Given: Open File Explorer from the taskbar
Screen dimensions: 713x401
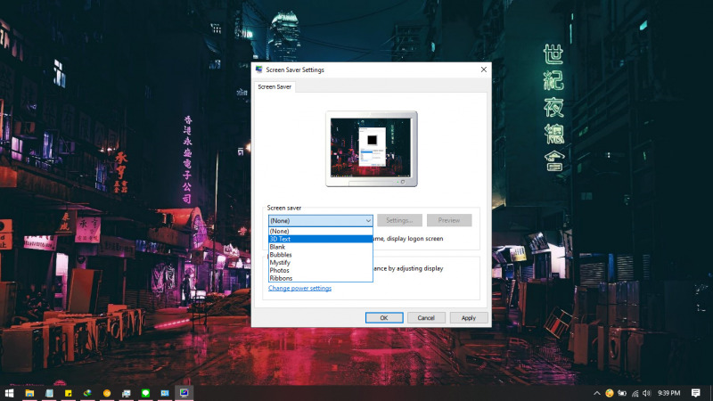Looking at the screenshot, I should tap(29, 393).
